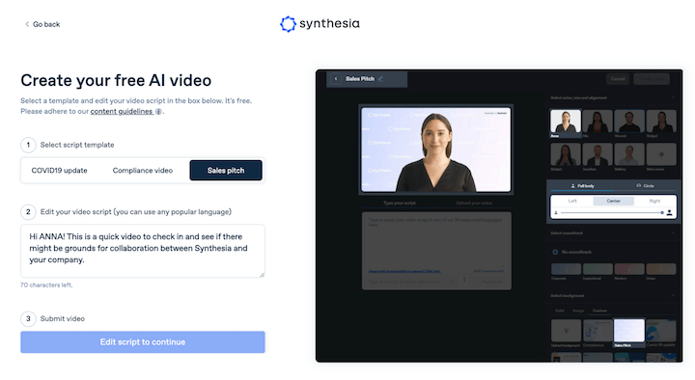Switch to the Image background tab
Screen dimensions: 695x380
point(578,311)
